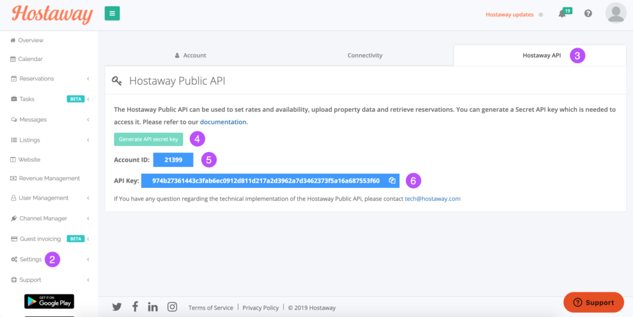Expand the Tasks submenu chevron

(88, 99)
